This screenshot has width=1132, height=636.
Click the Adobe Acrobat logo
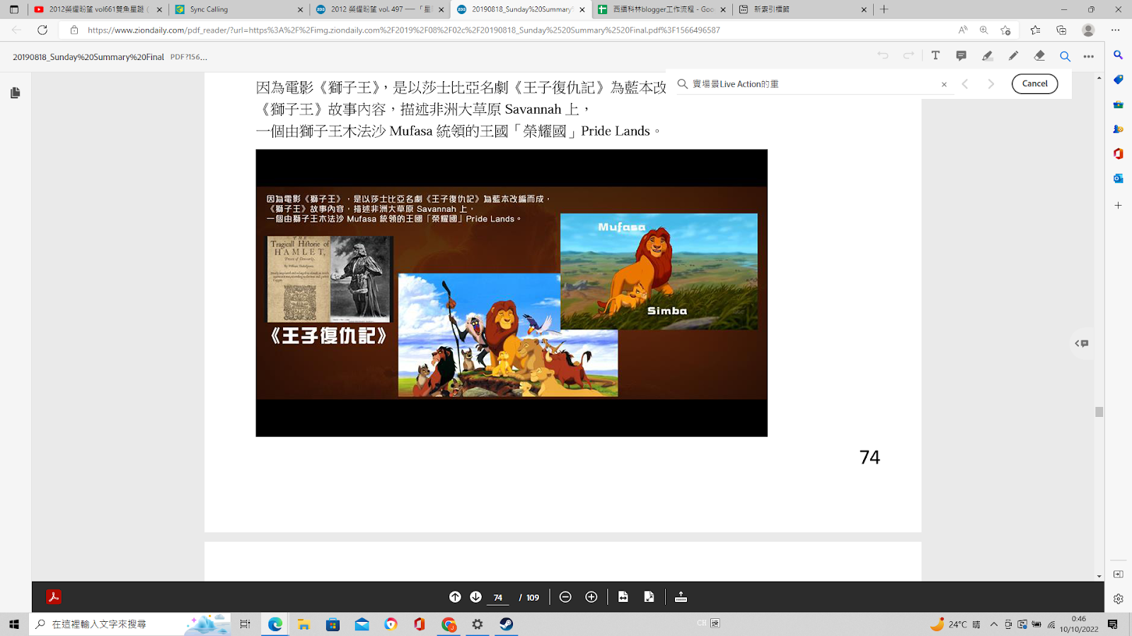[54, 597]
